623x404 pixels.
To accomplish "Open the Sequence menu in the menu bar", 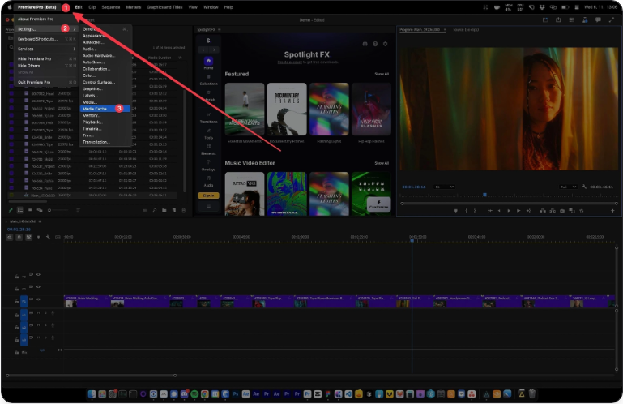I will tap(110, 6).
